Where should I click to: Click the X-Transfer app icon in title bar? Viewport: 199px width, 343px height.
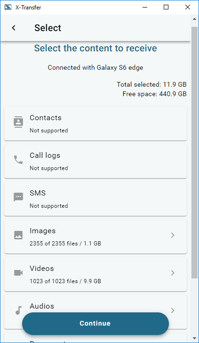pyautogui.click(x=8, y=7)
